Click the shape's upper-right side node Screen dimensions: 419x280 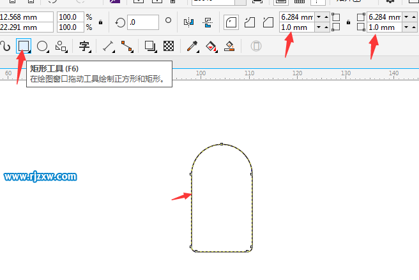252,174
